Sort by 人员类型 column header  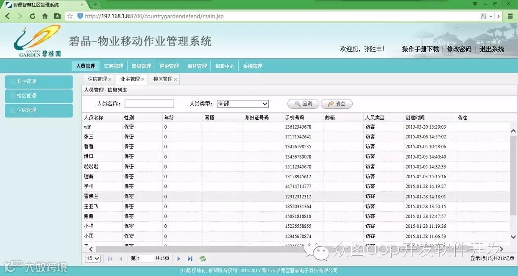tap(384, 118)
